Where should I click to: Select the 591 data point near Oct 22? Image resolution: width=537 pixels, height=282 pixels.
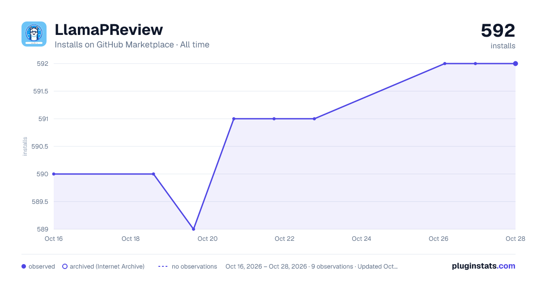click(x=274, y=119)
